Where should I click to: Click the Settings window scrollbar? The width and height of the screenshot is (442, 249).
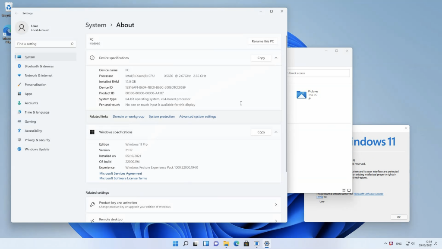286,103
